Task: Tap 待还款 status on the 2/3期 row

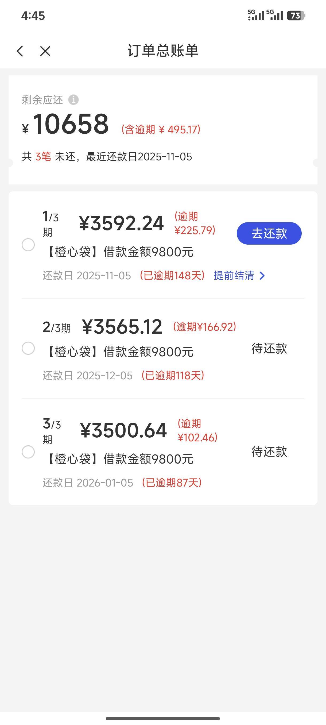Action: [x=269, y=348]
